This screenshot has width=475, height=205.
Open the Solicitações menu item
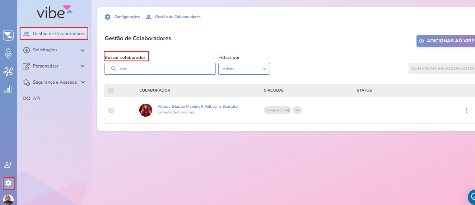pyautogui.click(x=54, y=50)
